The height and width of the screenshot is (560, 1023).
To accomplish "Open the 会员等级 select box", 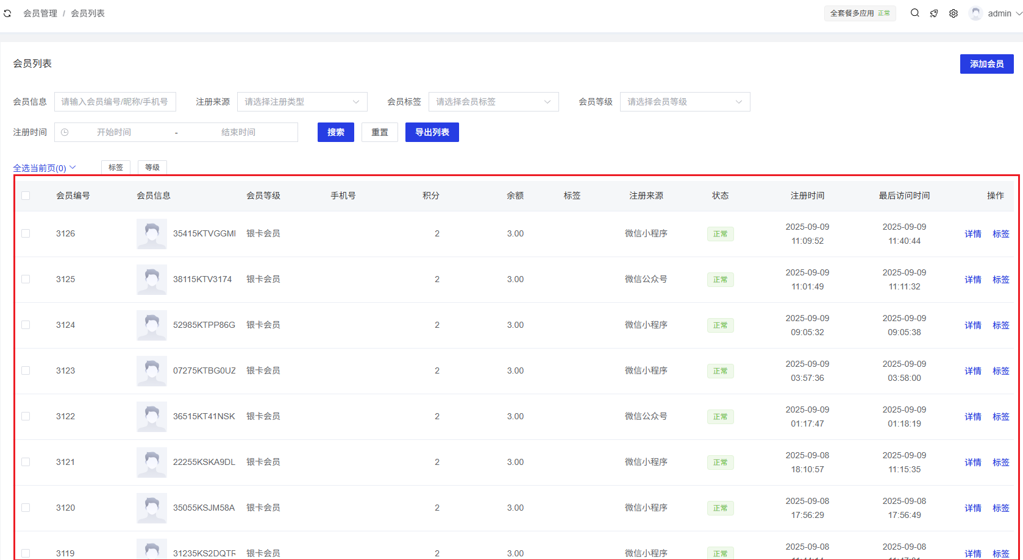I will click(x=685, y=102).
